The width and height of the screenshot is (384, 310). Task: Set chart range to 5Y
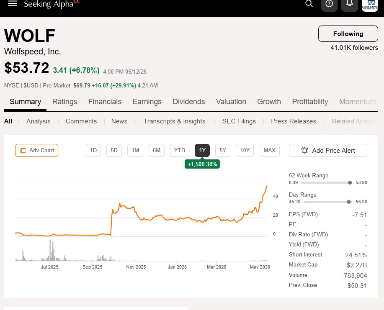pos(223,150)
